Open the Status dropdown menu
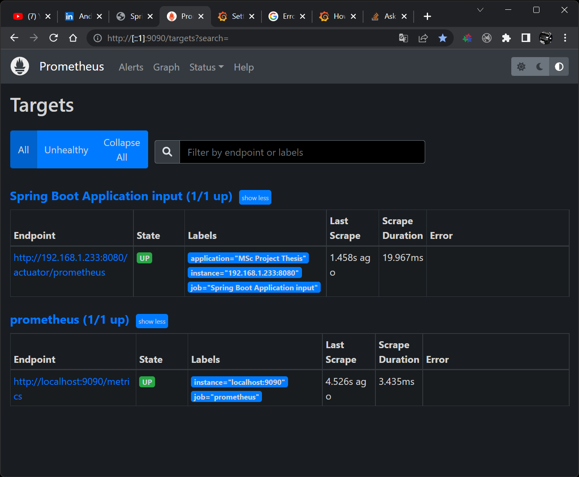Viewport: 579px width, 477px height. pyautogui.click(x=206, y=67)
